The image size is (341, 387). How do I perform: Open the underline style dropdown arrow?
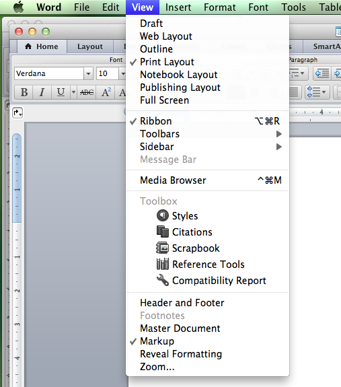73,92
